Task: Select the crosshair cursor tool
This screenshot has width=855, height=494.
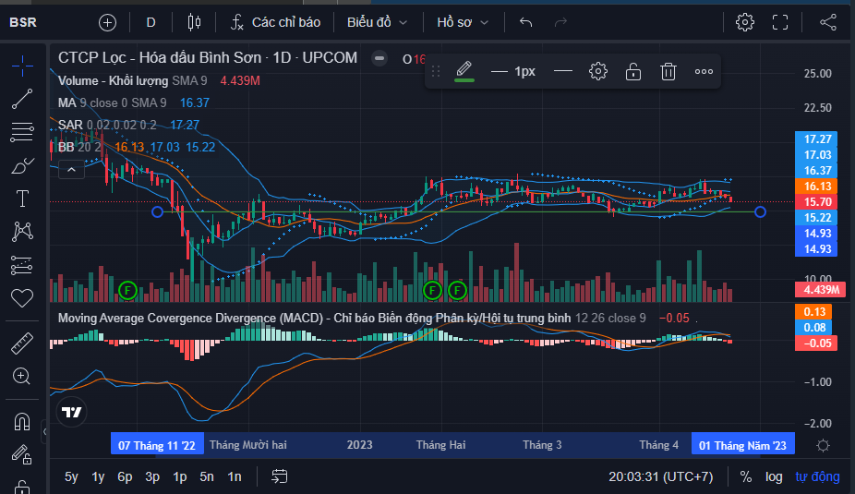Action: click(22, 66)
